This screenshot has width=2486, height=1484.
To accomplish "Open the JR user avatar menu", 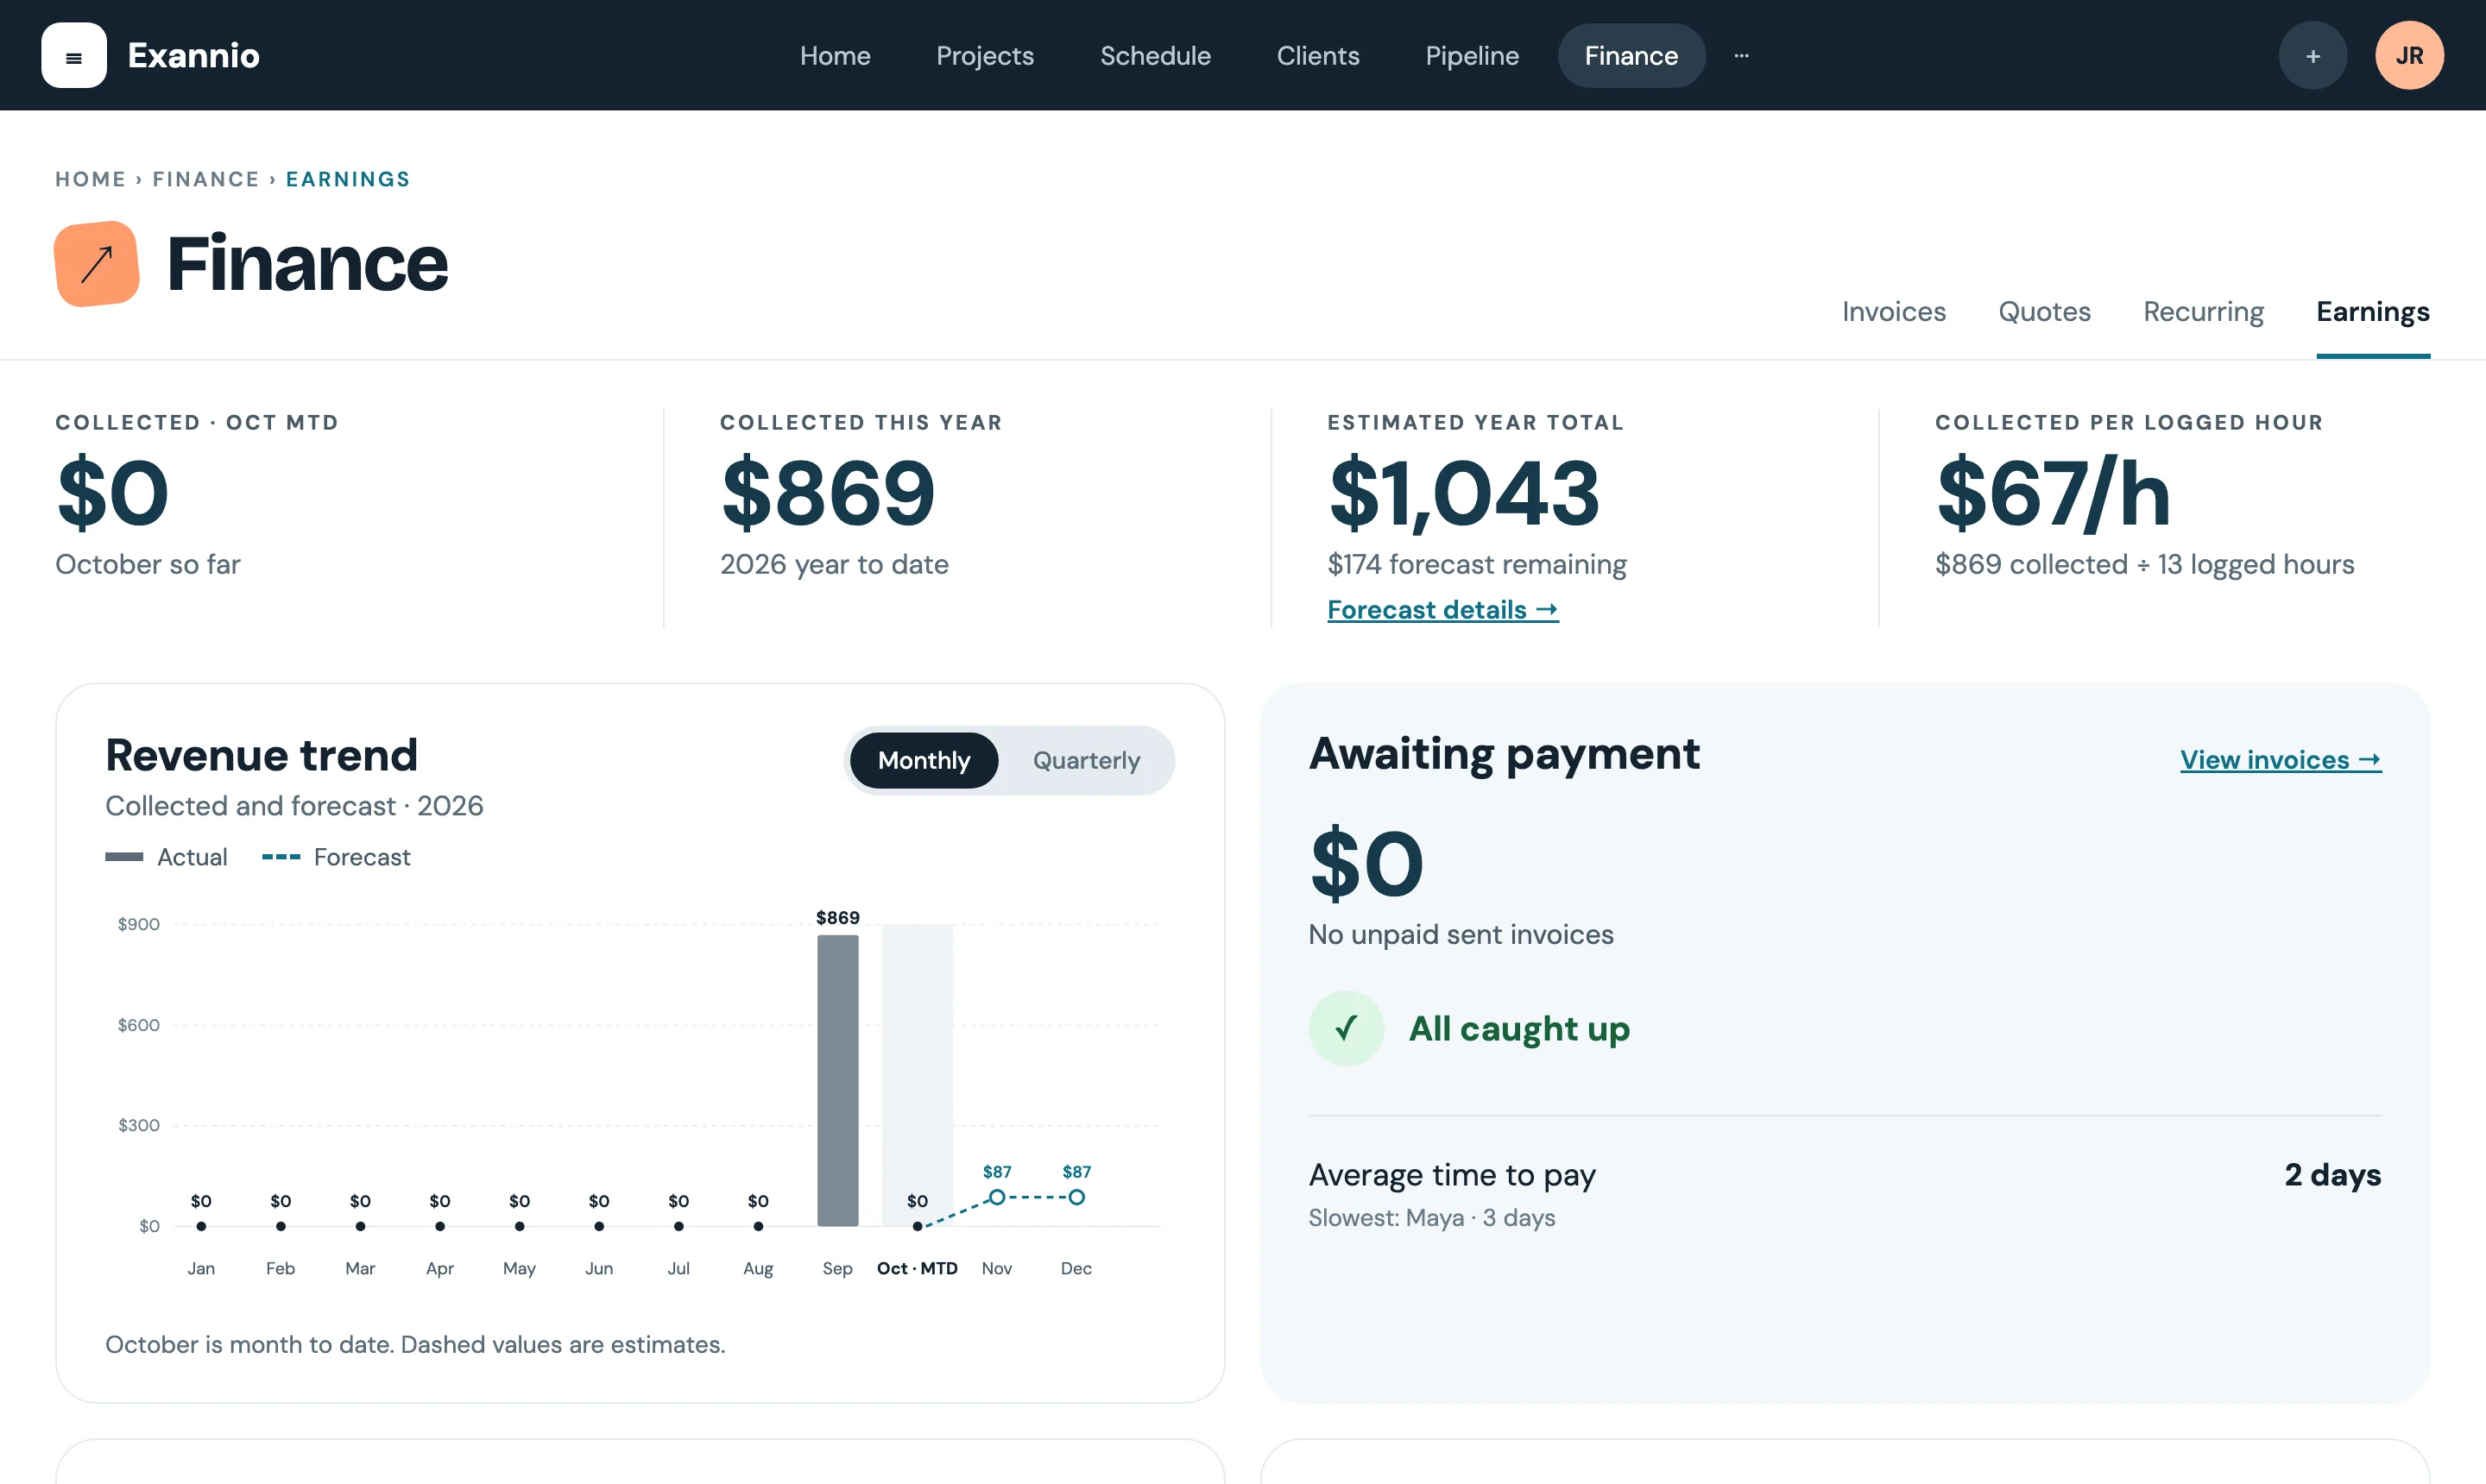I will 2410,56.
